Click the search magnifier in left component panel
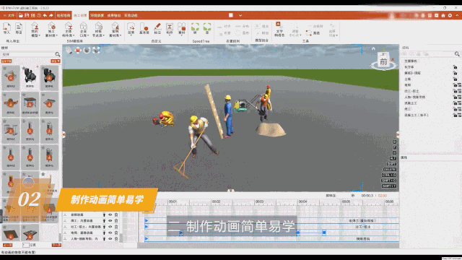Viewport: 462px width, 260px height. 58,54
